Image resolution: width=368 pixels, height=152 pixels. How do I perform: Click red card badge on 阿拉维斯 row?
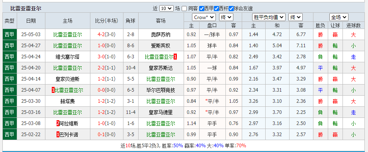click(58, 123)
